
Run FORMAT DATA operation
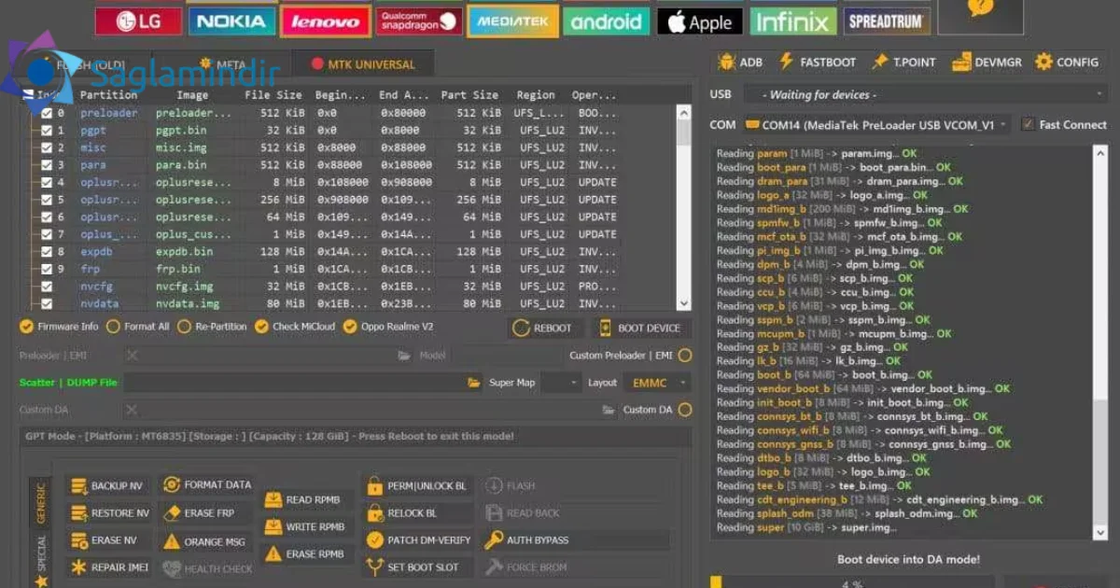pos(206,484)
